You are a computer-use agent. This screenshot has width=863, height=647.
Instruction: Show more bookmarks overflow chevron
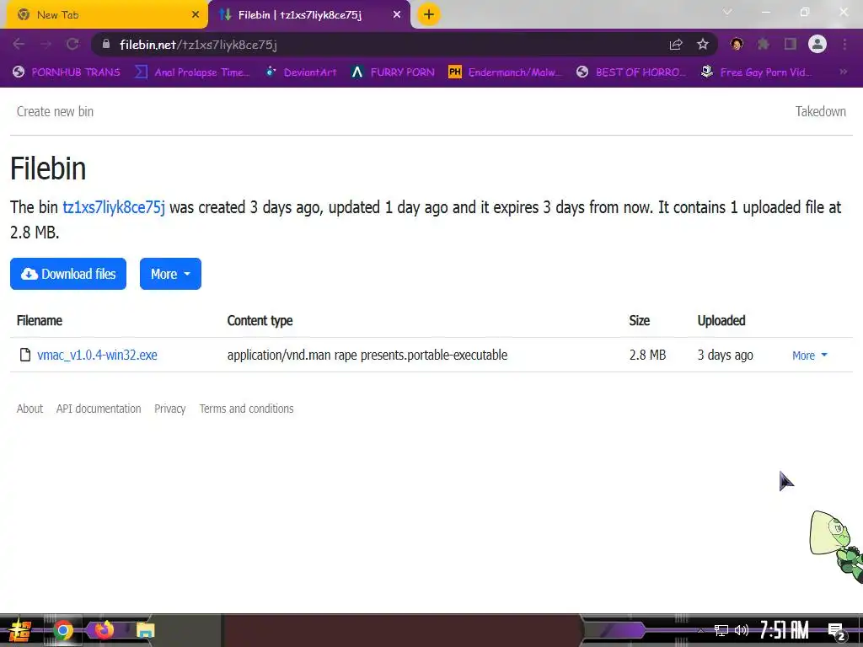(843, 72)
